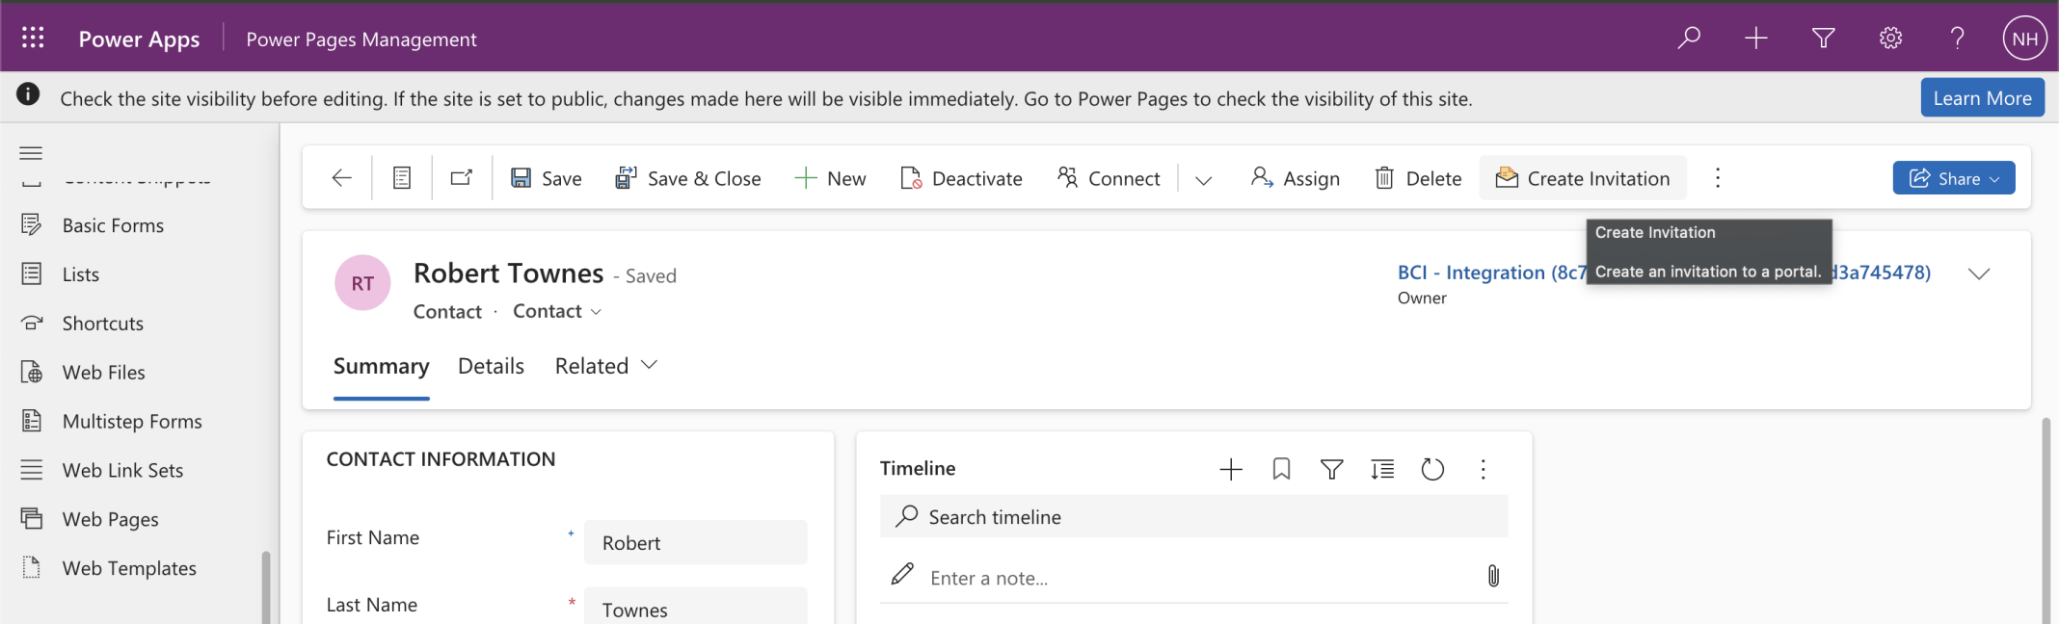
Task: Click the Search timeline field
Action: pos(1193,517)
